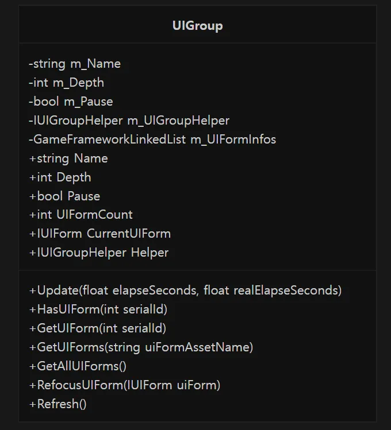
Task: Select the -bool m_Pause field
Action: coord(71,102)
